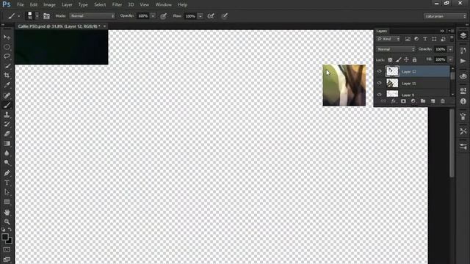Toggle lock image pixels
Screen dimensions: 470x264
tap(398, 60)
